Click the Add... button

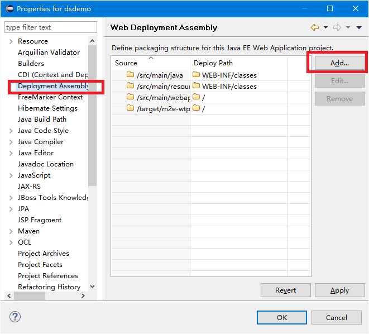coord(339,63)
